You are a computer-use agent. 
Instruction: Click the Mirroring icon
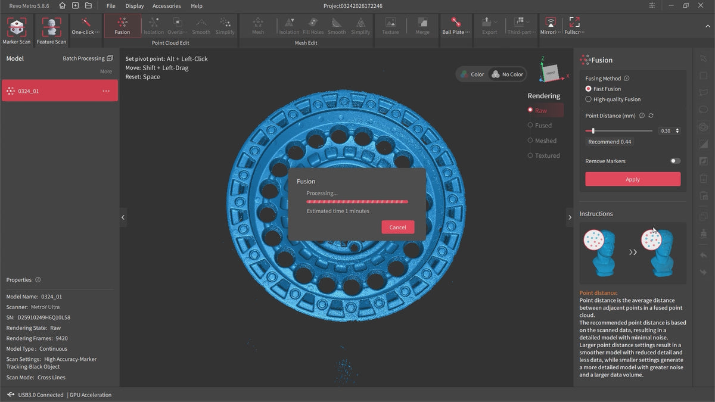551,26
